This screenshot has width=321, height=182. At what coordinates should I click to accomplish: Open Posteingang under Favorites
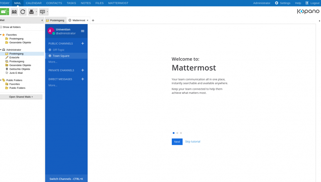tap(16, 38)
